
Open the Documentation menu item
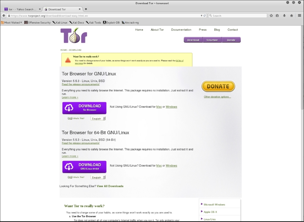(181, 30)
